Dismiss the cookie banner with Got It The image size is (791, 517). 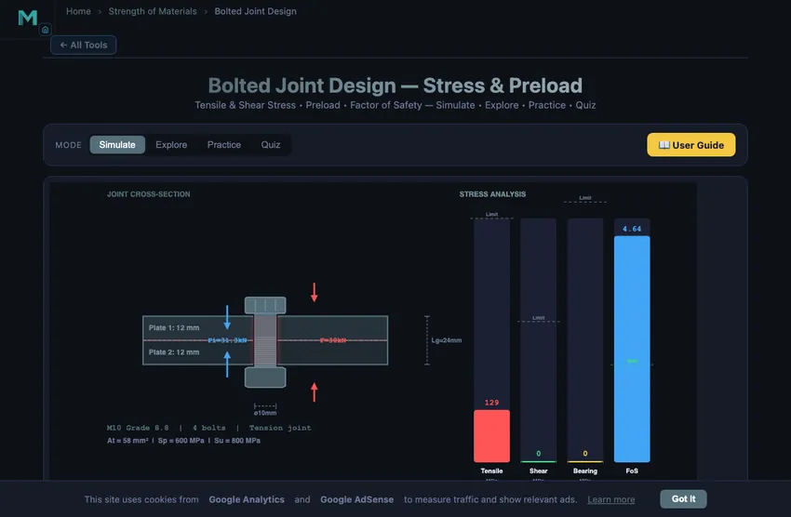click(683, 498)
